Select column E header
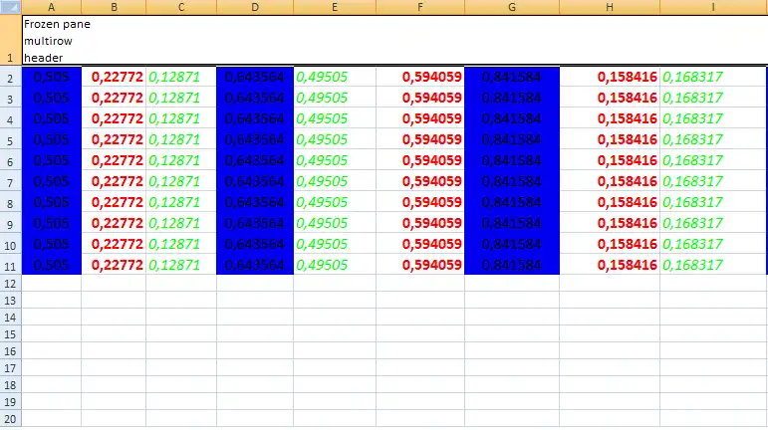This screenshot has width=768, height=430. [x=335, y=7]
